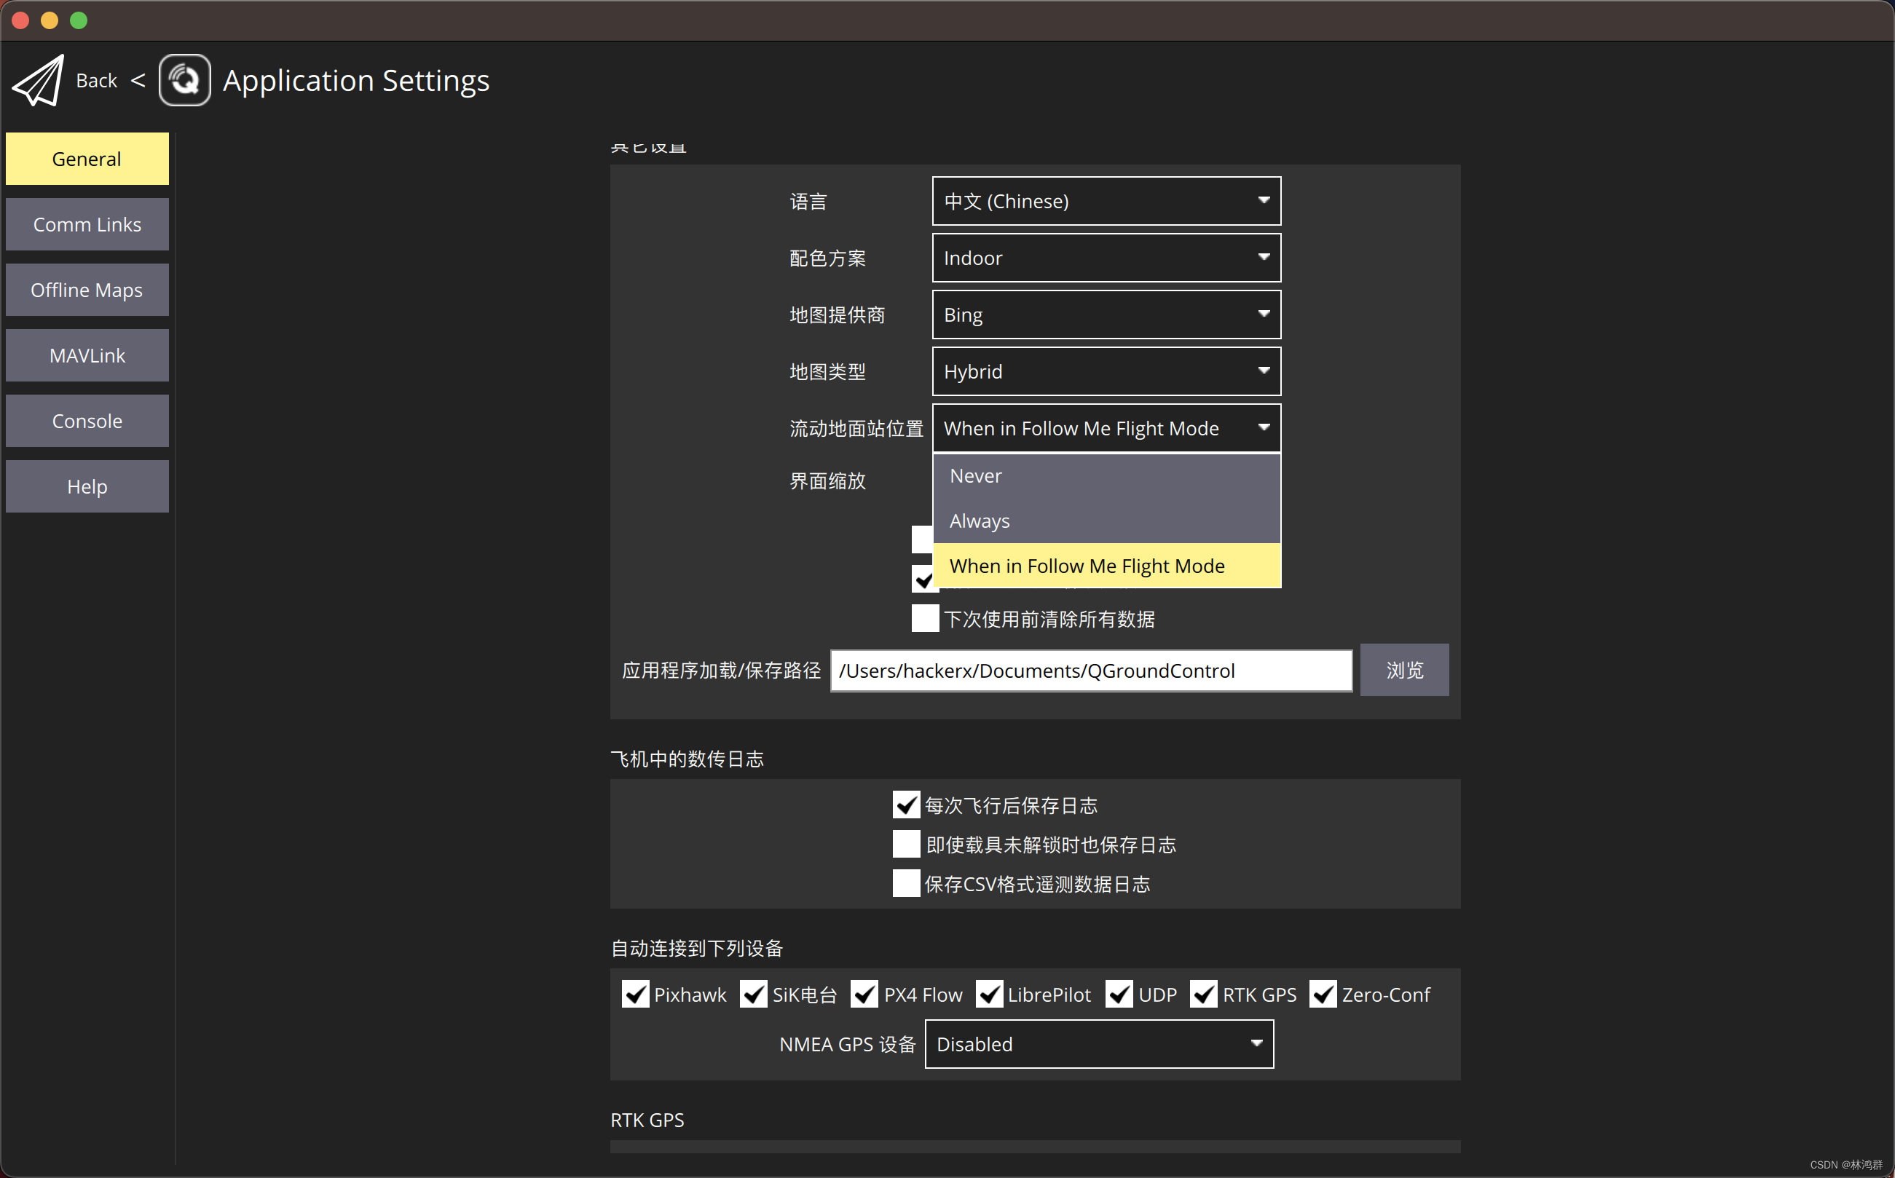The width and height of the screenshot is (1895, 1178).
Task: Click the 浏览 browse button
Action: point(1404,670)
